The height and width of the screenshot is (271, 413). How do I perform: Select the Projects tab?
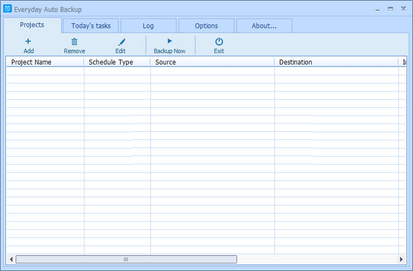[32, 25]
